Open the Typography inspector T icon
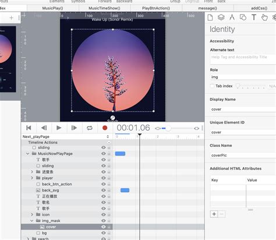Screen dimensions: 276x240 point(254,17)
